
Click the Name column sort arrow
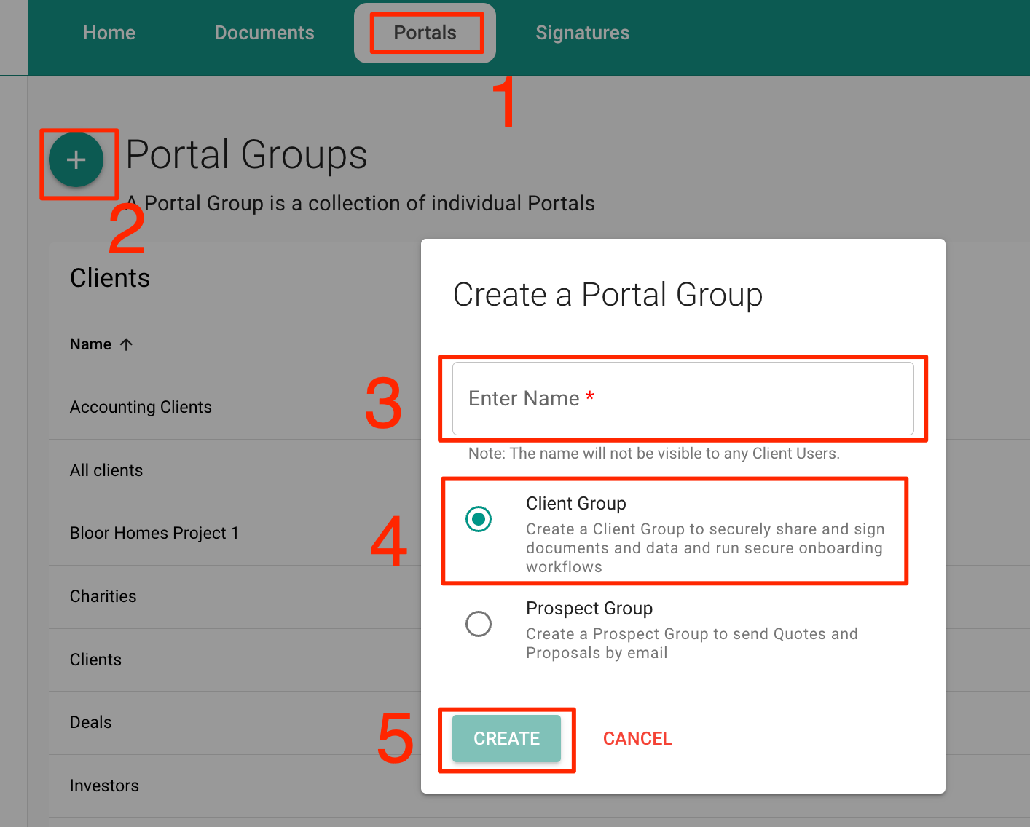point(126,344)
